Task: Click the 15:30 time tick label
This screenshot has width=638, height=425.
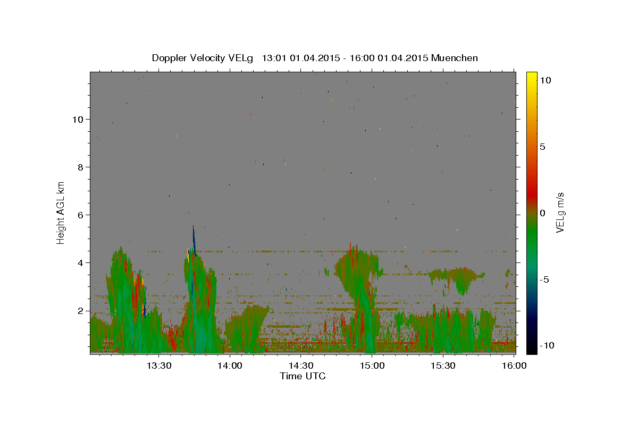Action: pyautogui.click(x=443, y=365)
